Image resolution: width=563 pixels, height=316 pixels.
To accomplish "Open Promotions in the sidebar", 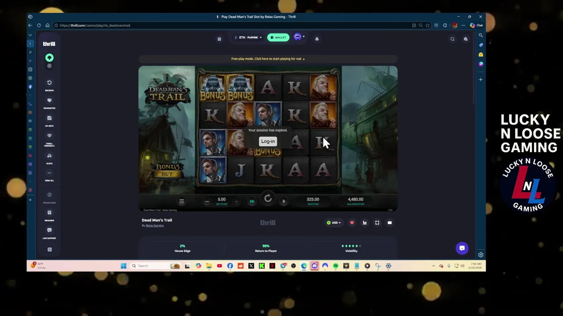I will coord(49,197).
